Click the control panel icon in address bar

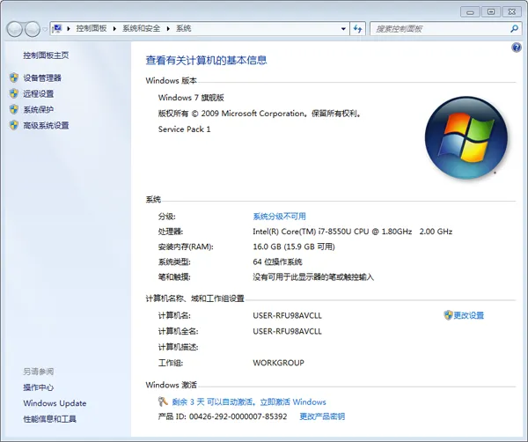[57, 28]
